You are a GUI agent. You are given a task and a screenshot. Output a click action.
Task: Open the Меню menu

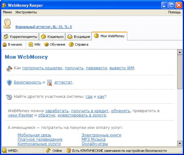click(x=7, y=12)
